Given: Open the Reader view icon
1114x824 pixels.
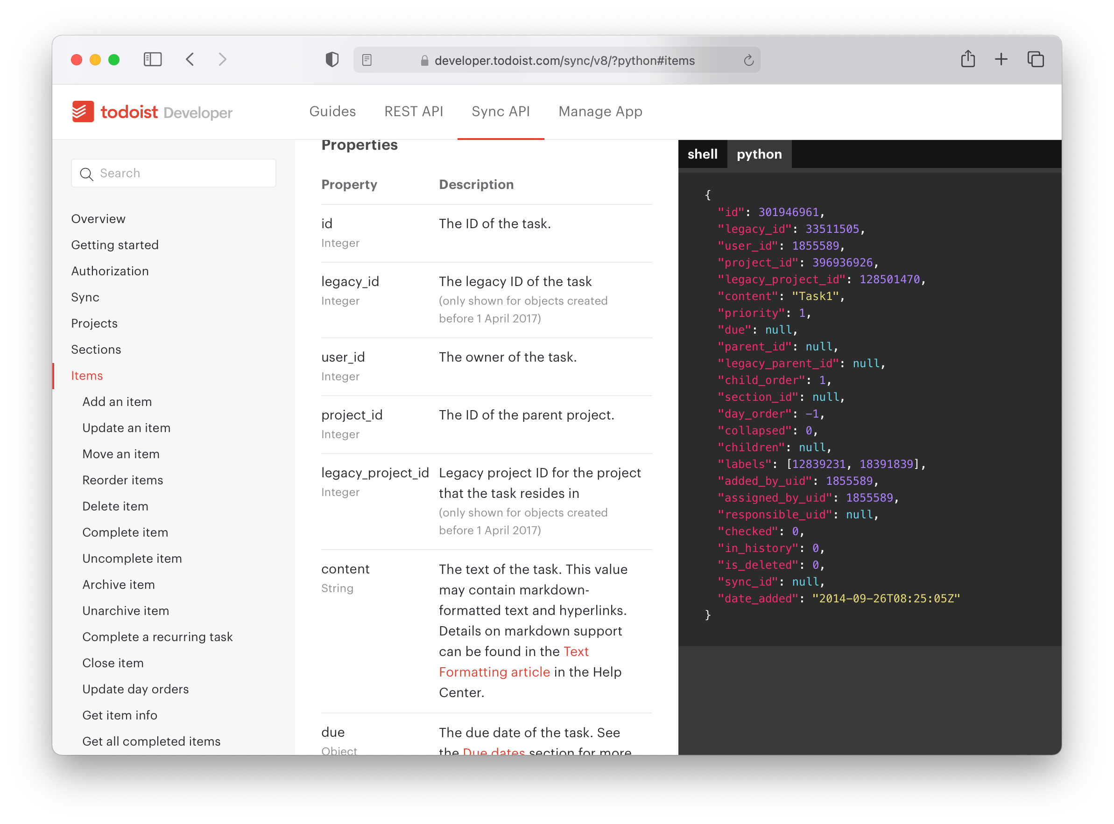Looking at the screenshot, I should pos(367,59).
